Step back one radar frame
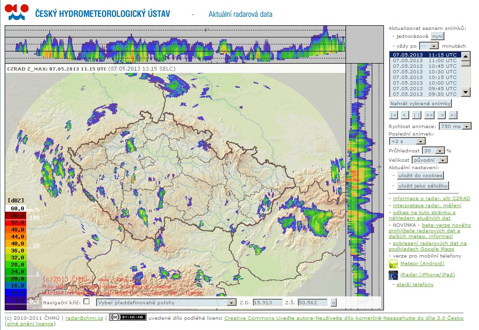Screen dimensions: 479x330 [405, 115]
